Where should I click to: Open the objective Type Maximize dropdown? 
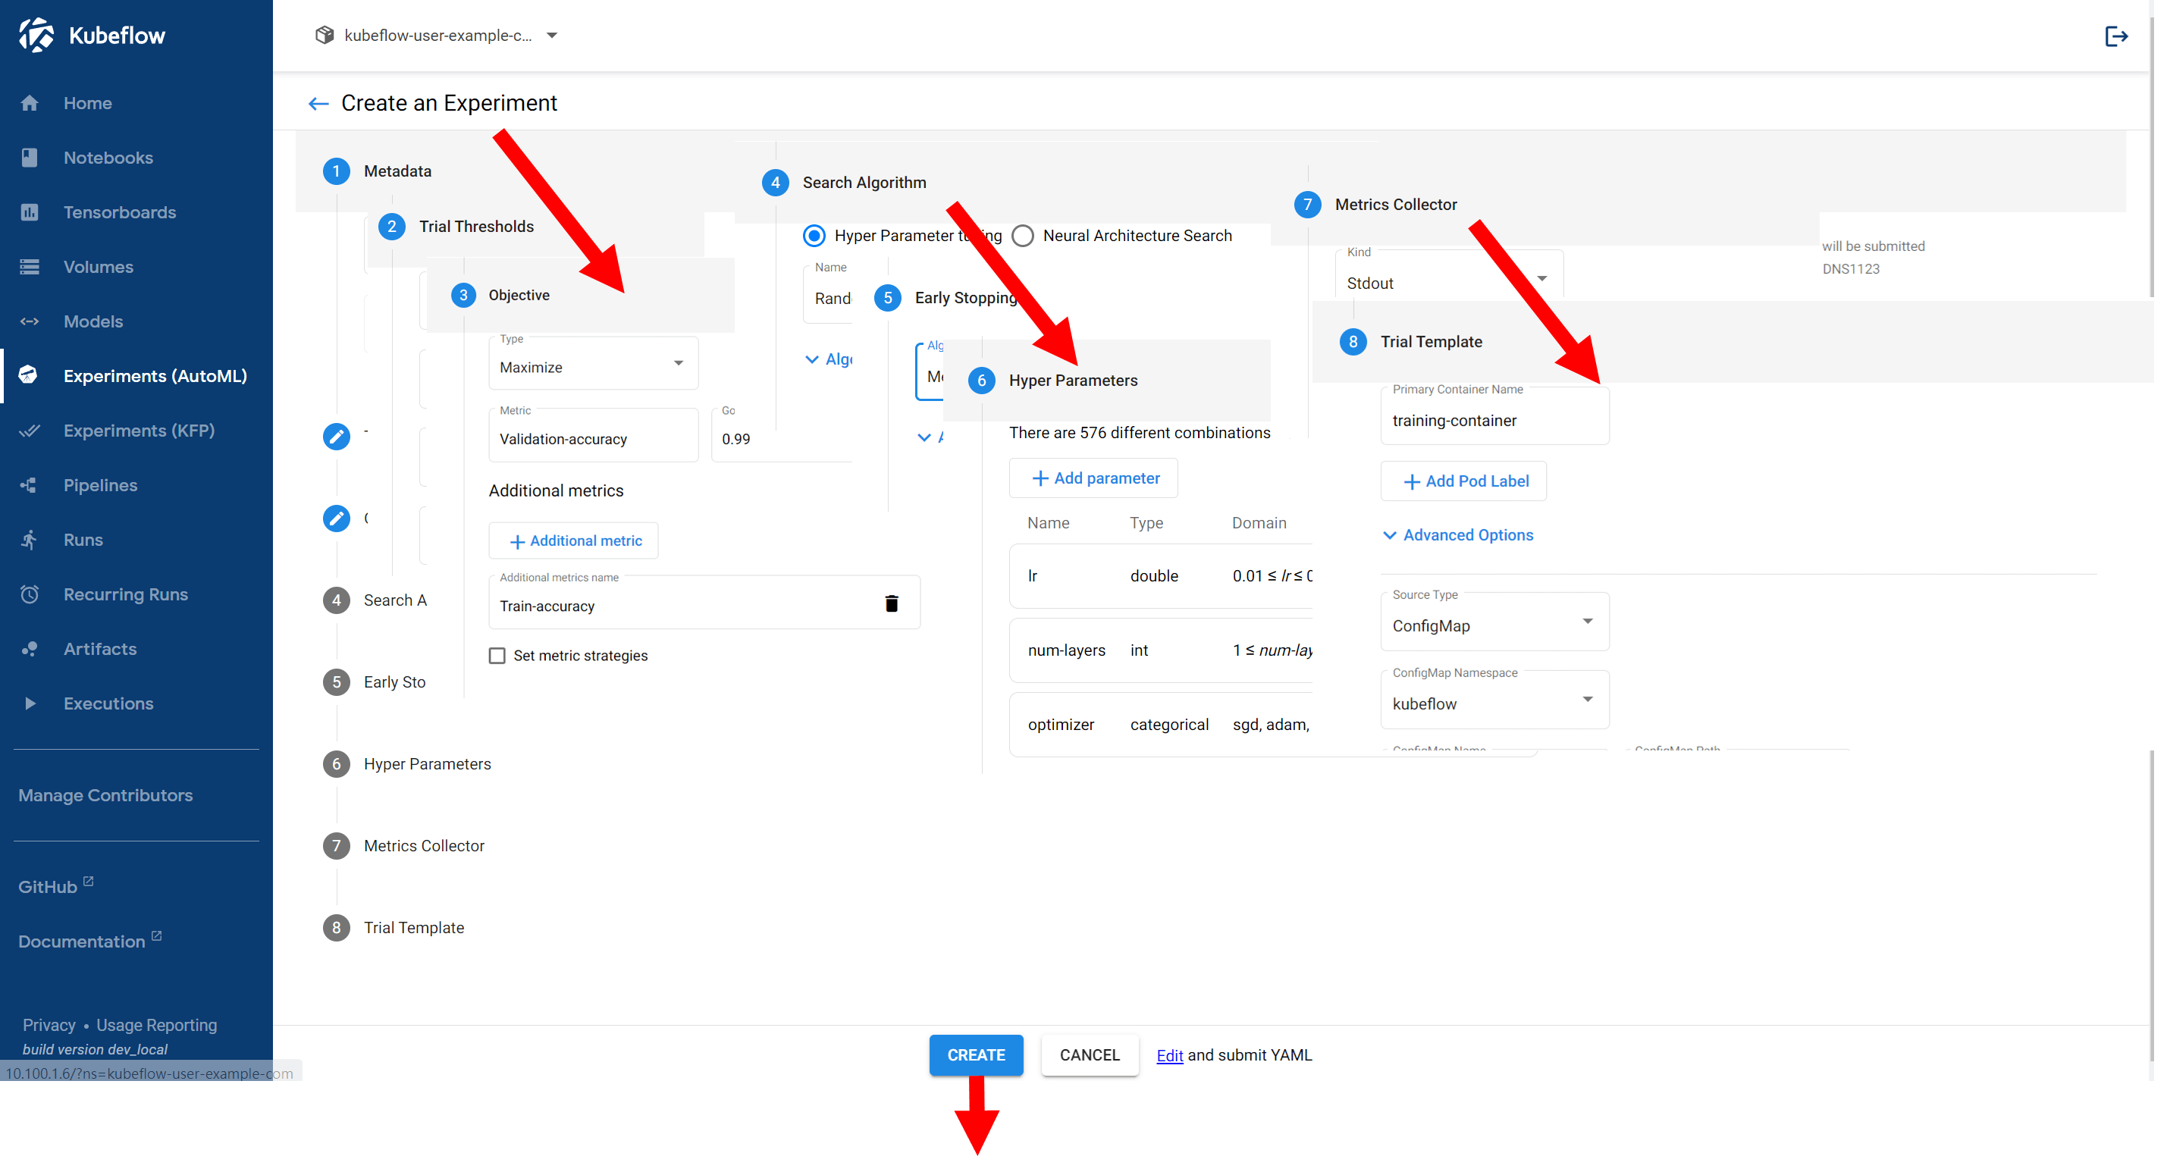(x=592, y=366)
